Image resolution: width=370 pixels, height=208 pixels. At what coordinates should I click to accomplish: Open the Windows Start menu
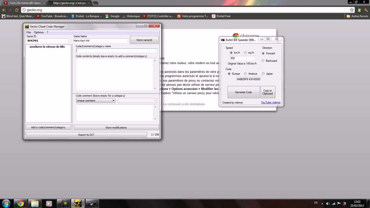point(6,203)
